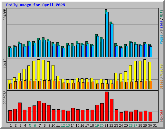Click the day 21 red KBytes bar
The height and width of the screenshot is (129, 165).
click(107, 106)
